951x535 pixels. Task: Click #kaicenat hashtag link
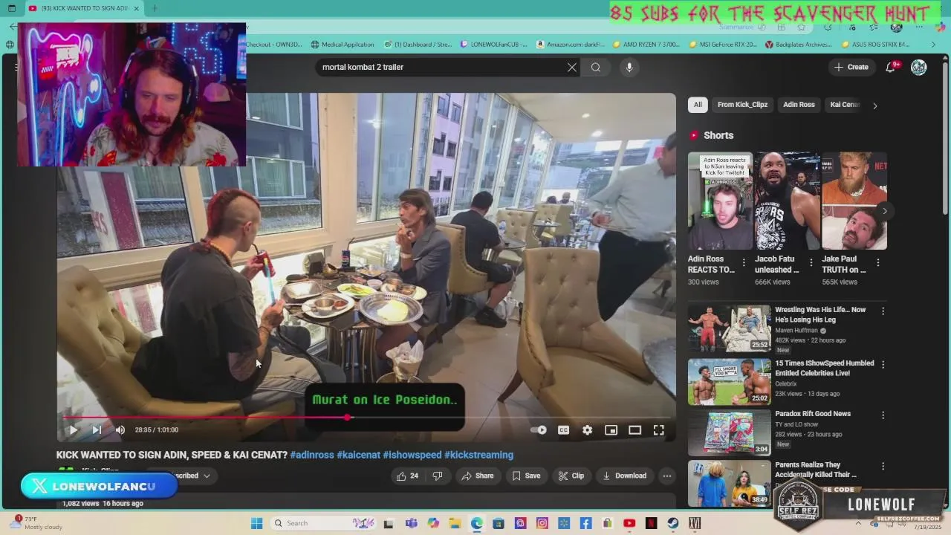tap(358, 455)
